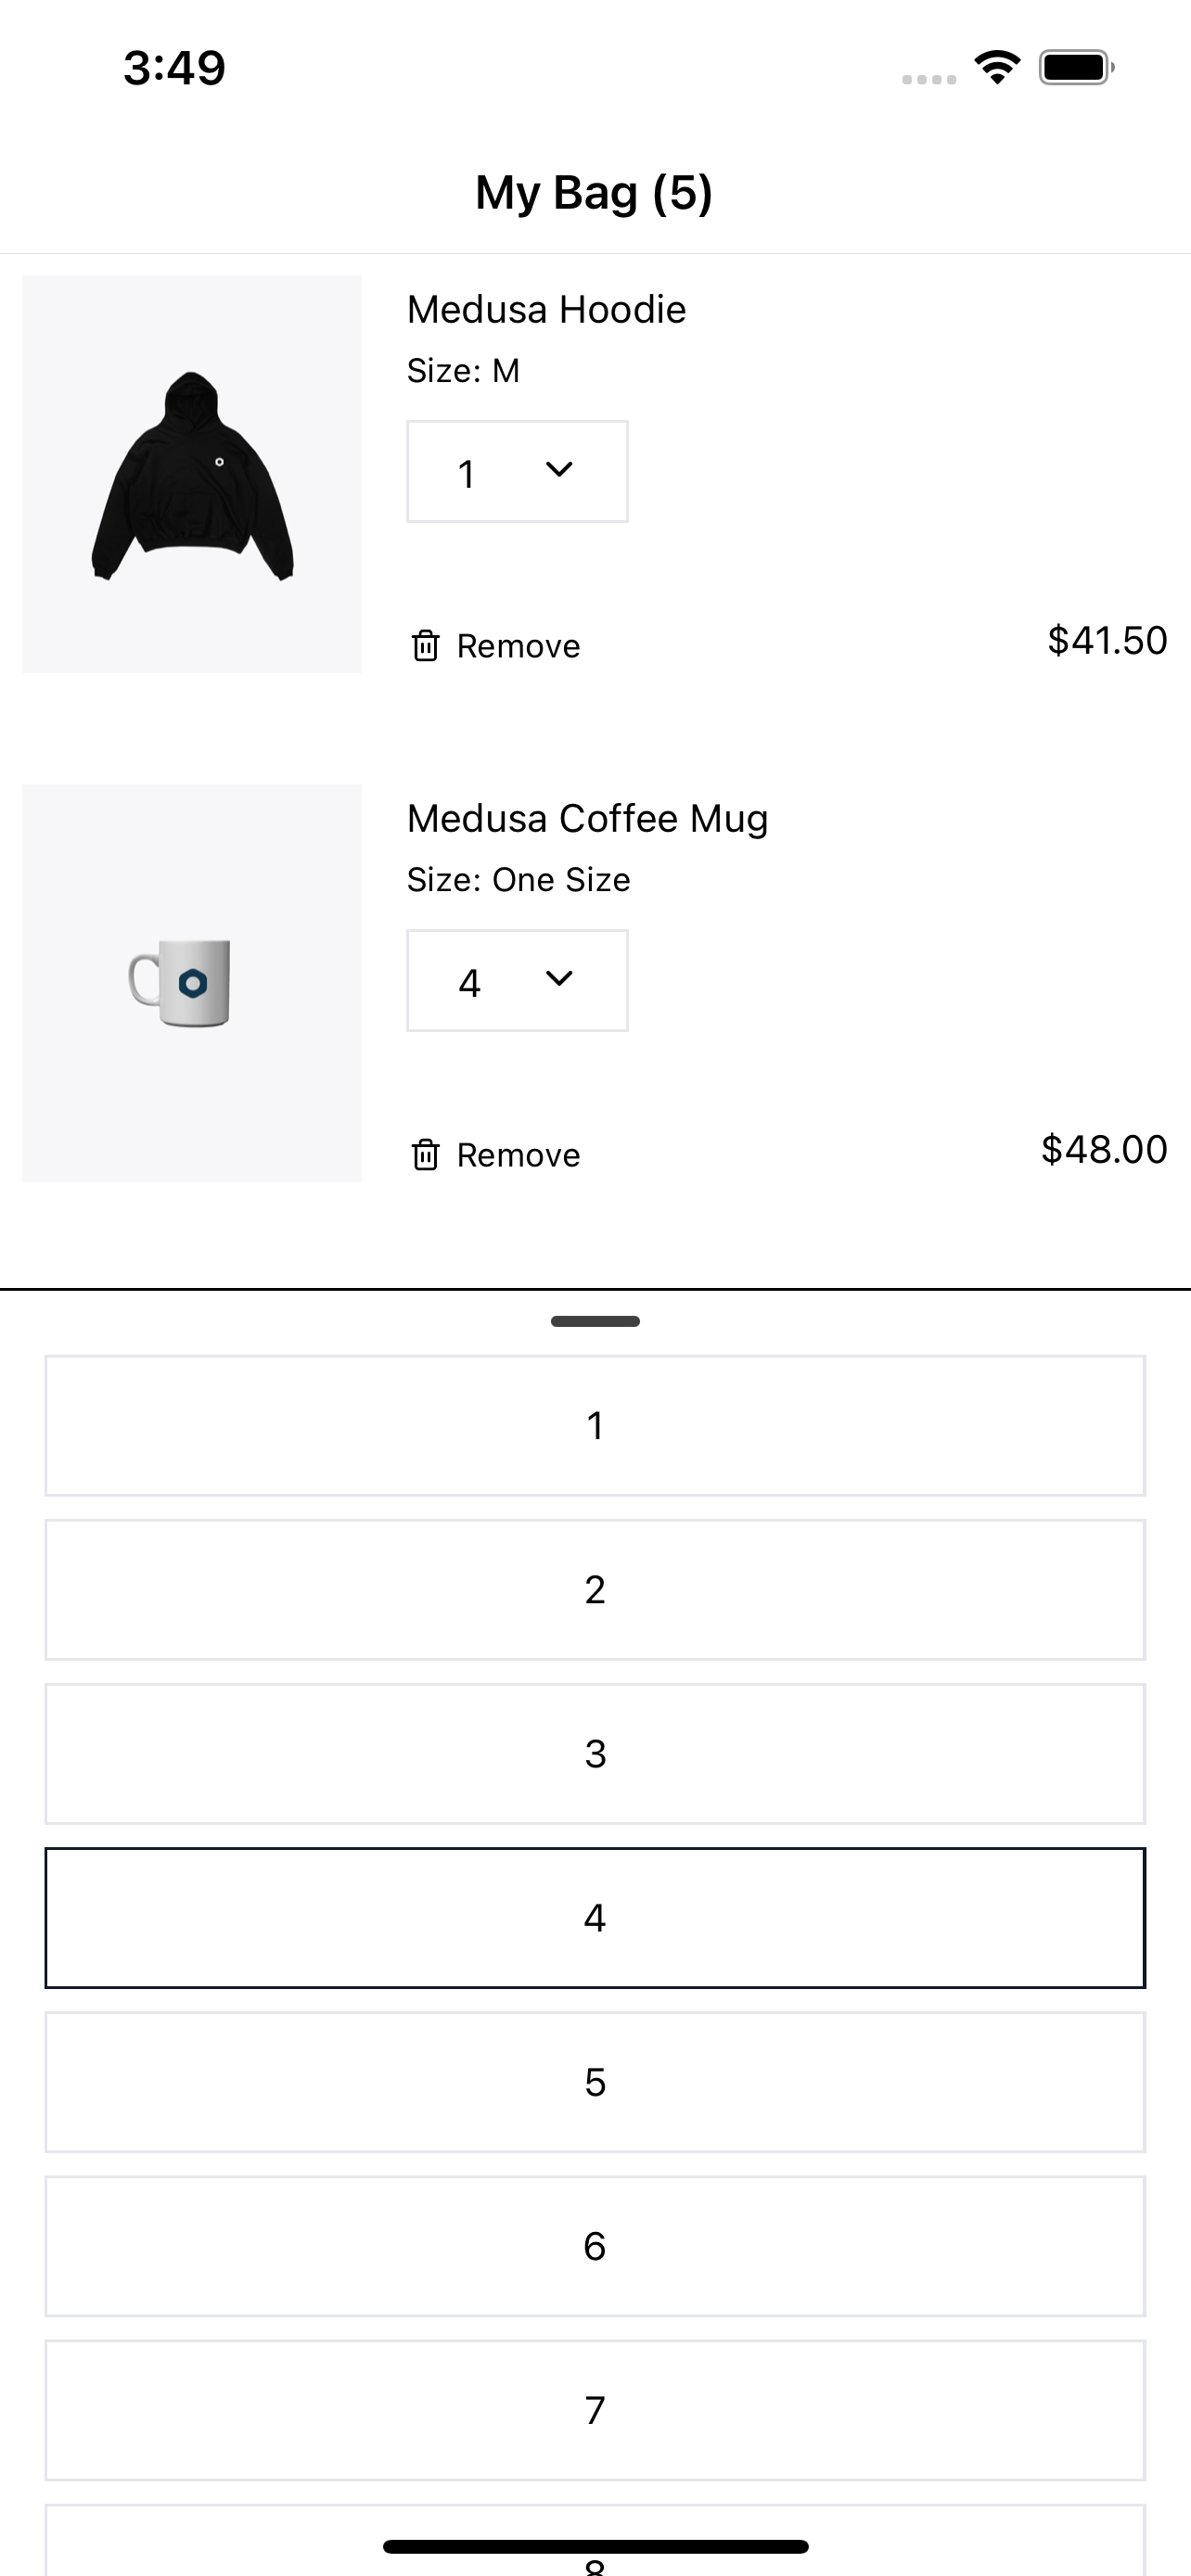1191x2576 pixels.
Task: Click trash icon for Medusa Hoodie
Action: (425, 646)
